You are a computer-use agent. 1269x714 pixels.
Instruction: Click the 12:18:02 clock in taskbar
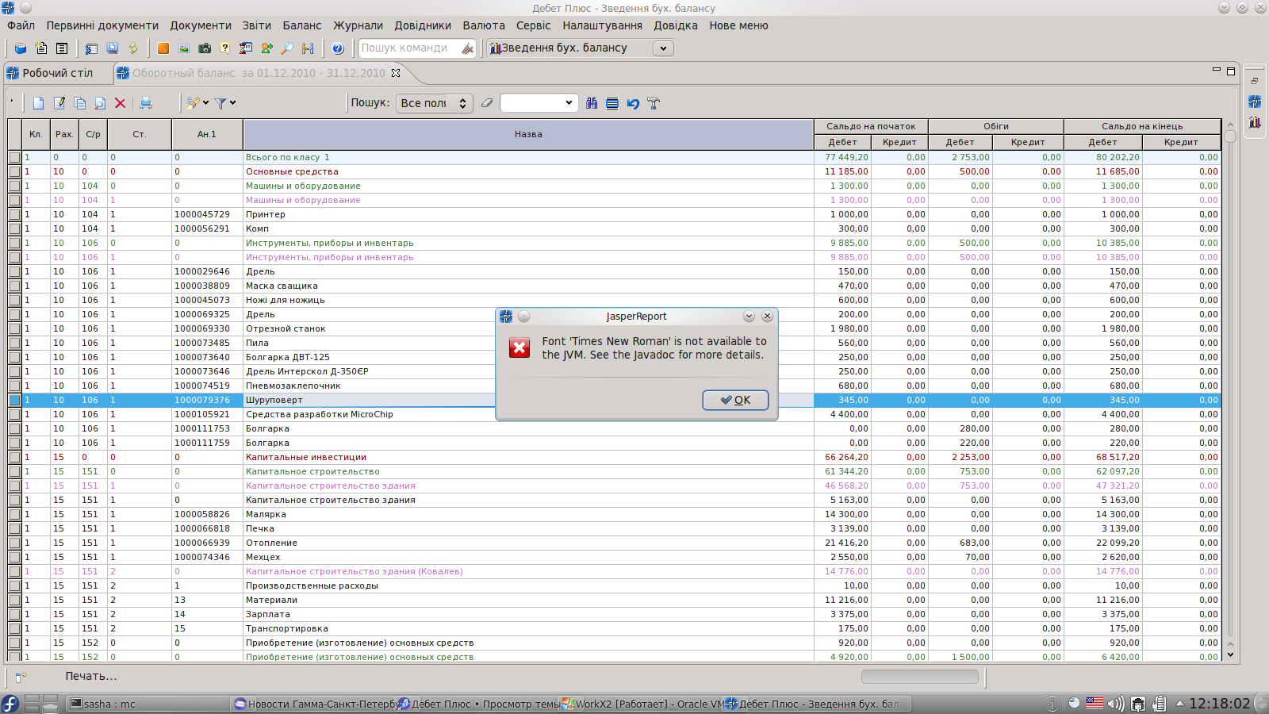[1219, 704]
